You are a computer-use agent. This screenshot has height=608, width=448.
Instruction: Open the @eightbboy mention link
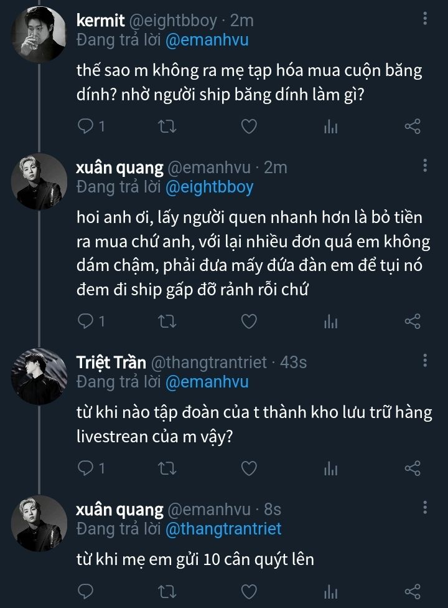(210, 187)
